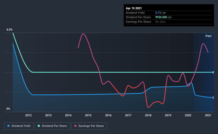This screenshot has width=218, height=134.
Task: Select the Dividend Yield line endpoint marker
Action: point(213,98)
